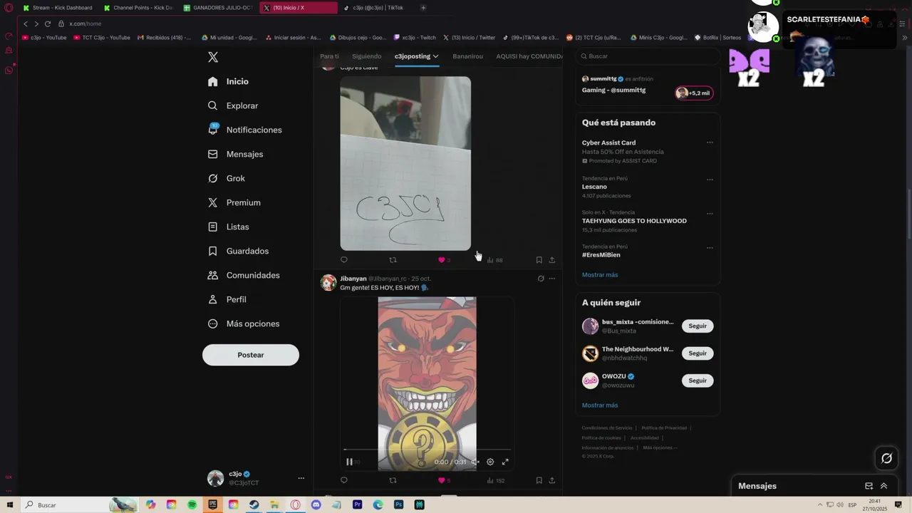Open the Lescano trend
The image size is (912, 513).
[594, 187]
